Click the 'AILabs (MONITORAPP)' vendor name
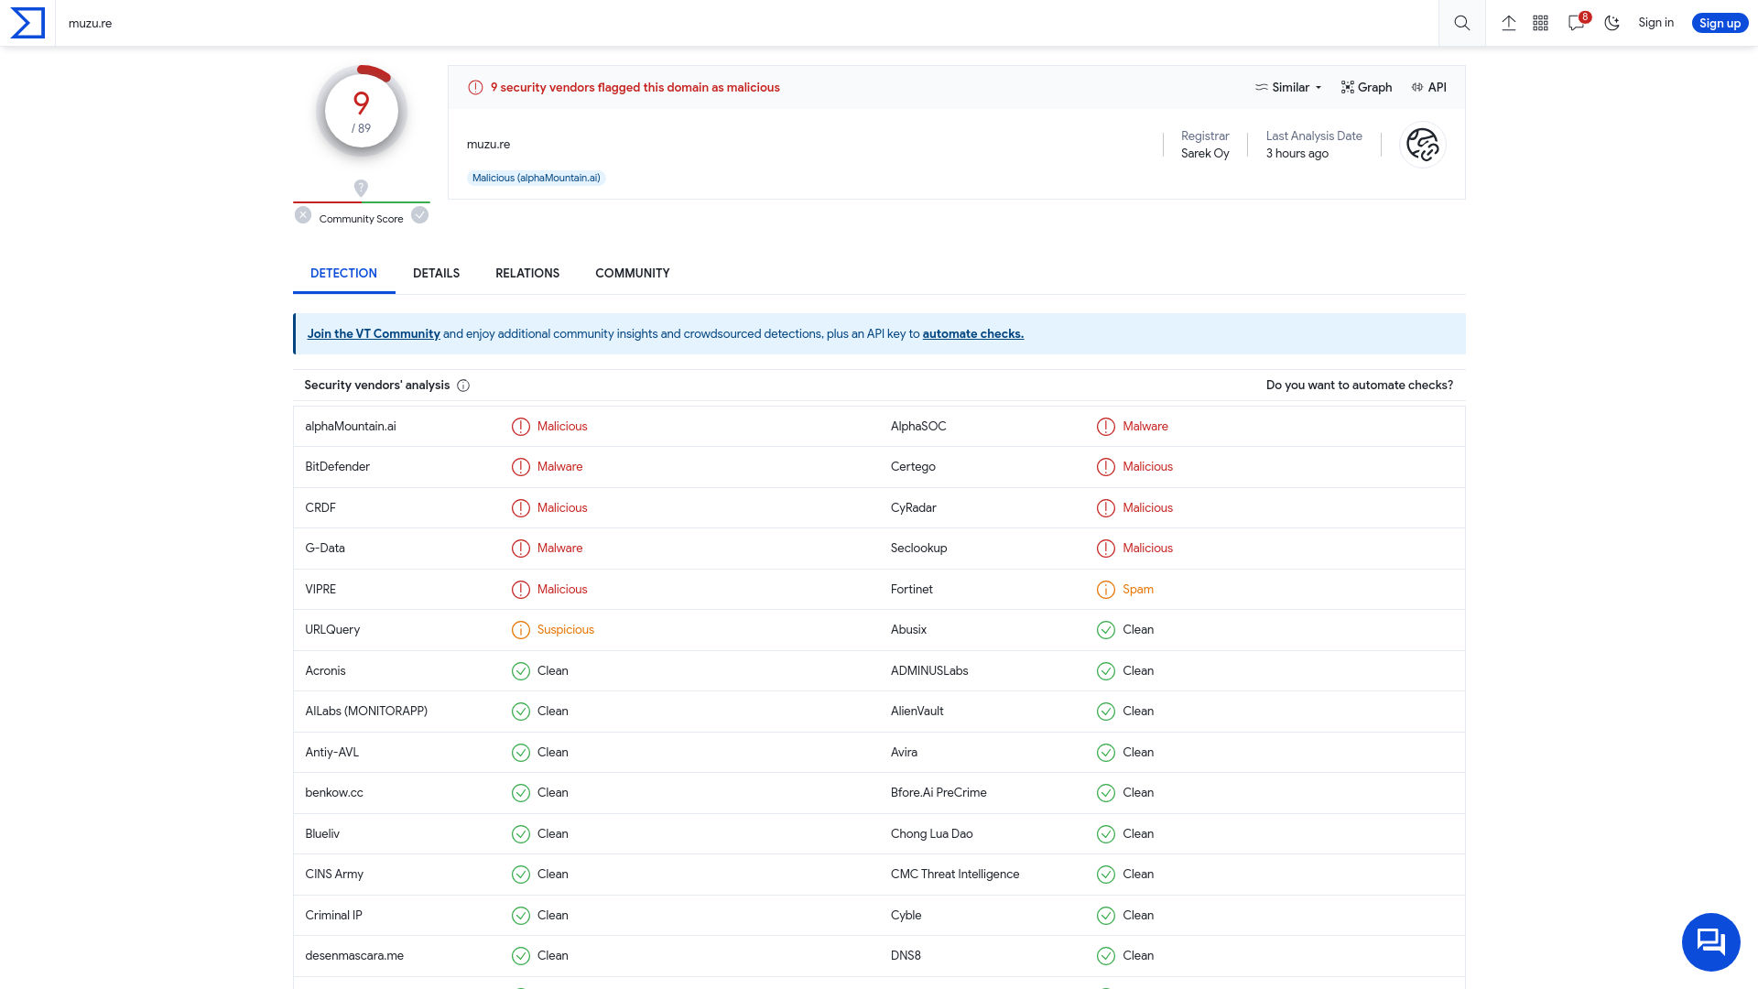The width and height of the screenshot is (1758, 989). (366, 712)
